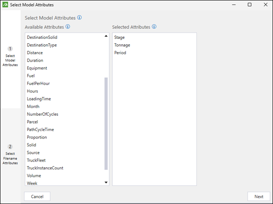Select TruckFleet attribute from available list
The height and width of the screenshot is (204, 273).
pos(36,160)
